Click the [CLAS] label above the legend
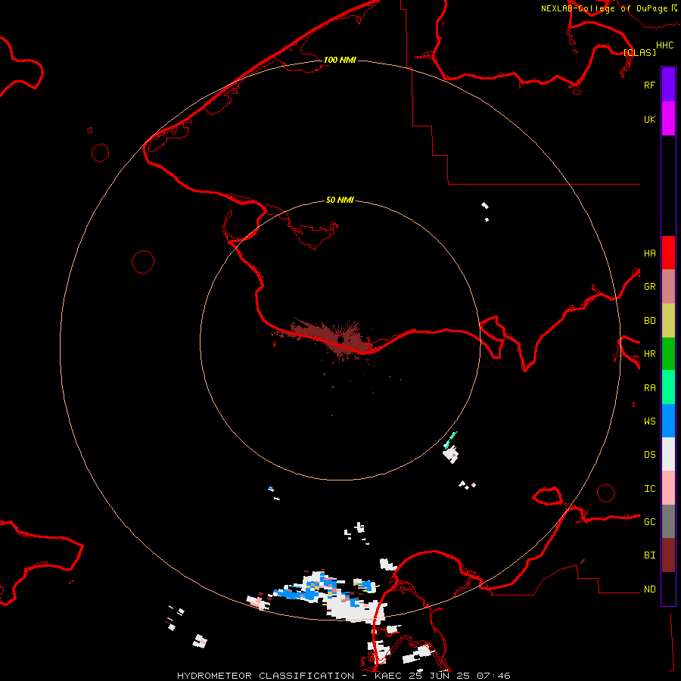The image size is (681, 681). [x=639, y=52]
